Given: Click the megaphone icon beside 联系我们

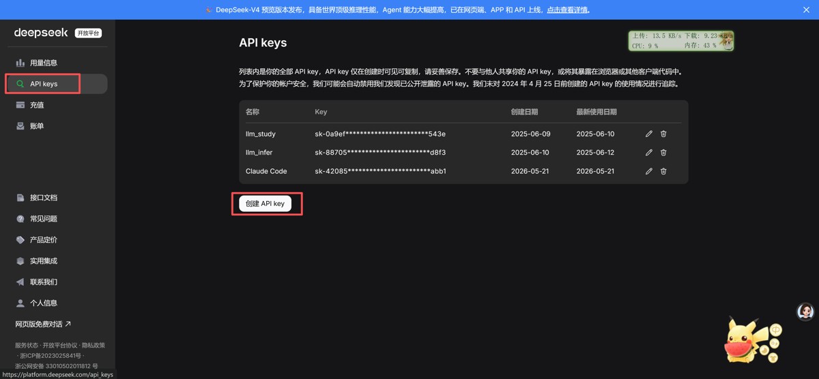Looking at the screenshot, I should tap(20, 282).
